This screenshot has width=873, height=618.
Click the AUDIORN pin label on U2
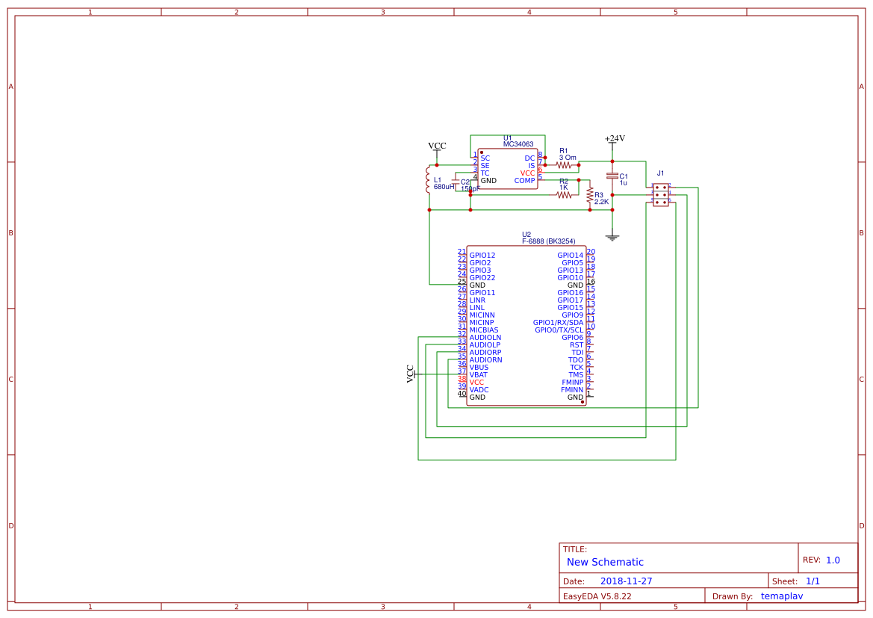tap(485, 360)
